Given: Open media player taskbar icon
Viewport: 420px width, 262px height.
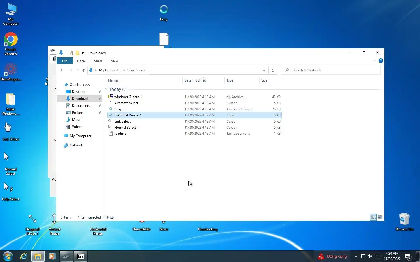Looking at the screenshot, I should tap(52, 256).
